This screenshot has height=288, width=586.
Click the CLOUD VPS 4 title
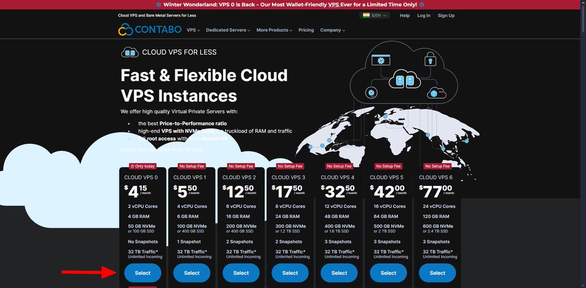click(x=338, y=177)
